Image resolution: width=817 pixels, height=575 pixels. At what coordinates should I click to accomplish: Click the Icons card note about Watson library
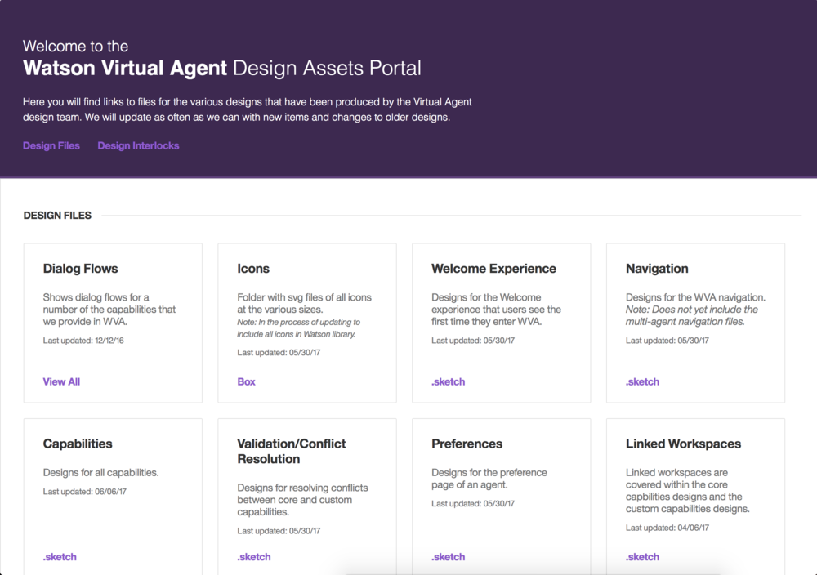[x=298, y=328]
